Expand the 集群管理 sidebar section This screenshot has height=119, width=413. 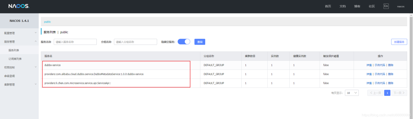[x=19, y=85]
